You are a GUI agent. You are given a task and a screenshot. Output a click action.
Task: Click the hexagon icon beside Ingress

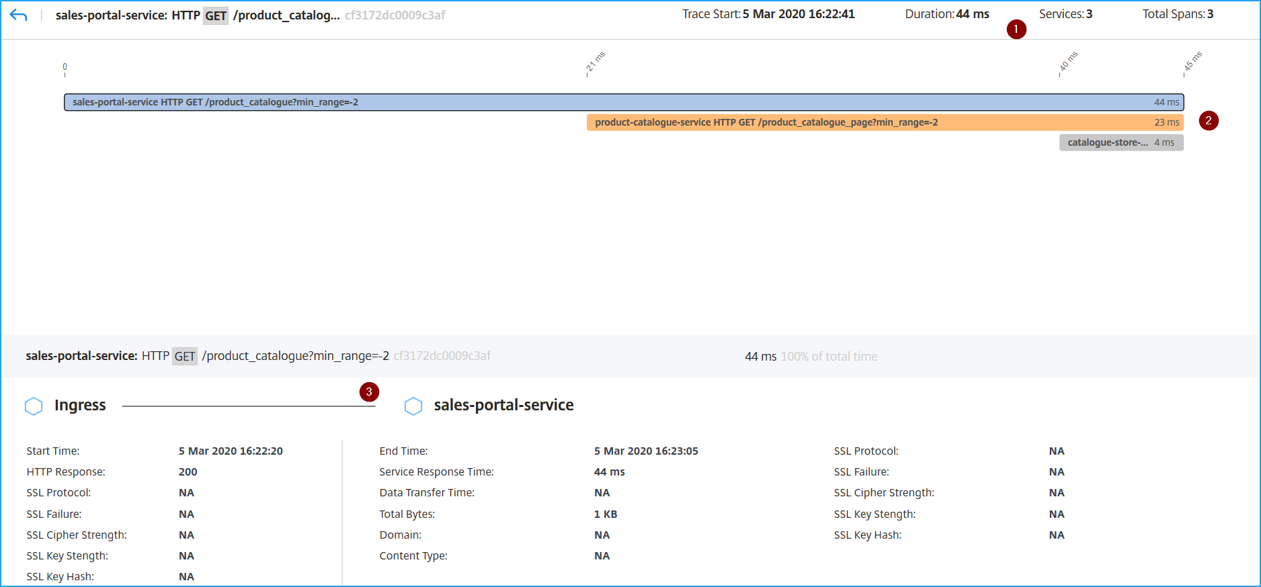[34, 406]
